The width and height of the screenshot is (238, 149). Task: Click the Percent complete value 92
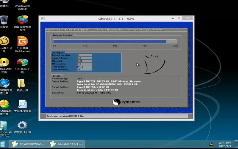(84, 55)
